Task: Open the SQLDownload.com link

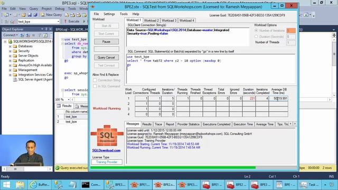Action: (x=106, y=150)
